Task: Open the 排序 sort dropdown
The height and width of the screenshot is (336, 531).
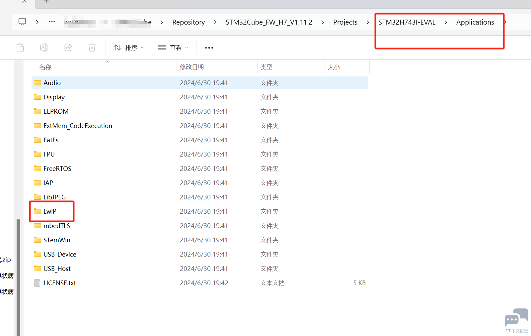Action: point(128,48)
